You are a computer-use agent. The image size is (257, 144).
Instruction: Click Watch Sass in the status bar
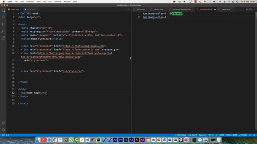pos(180,135)
